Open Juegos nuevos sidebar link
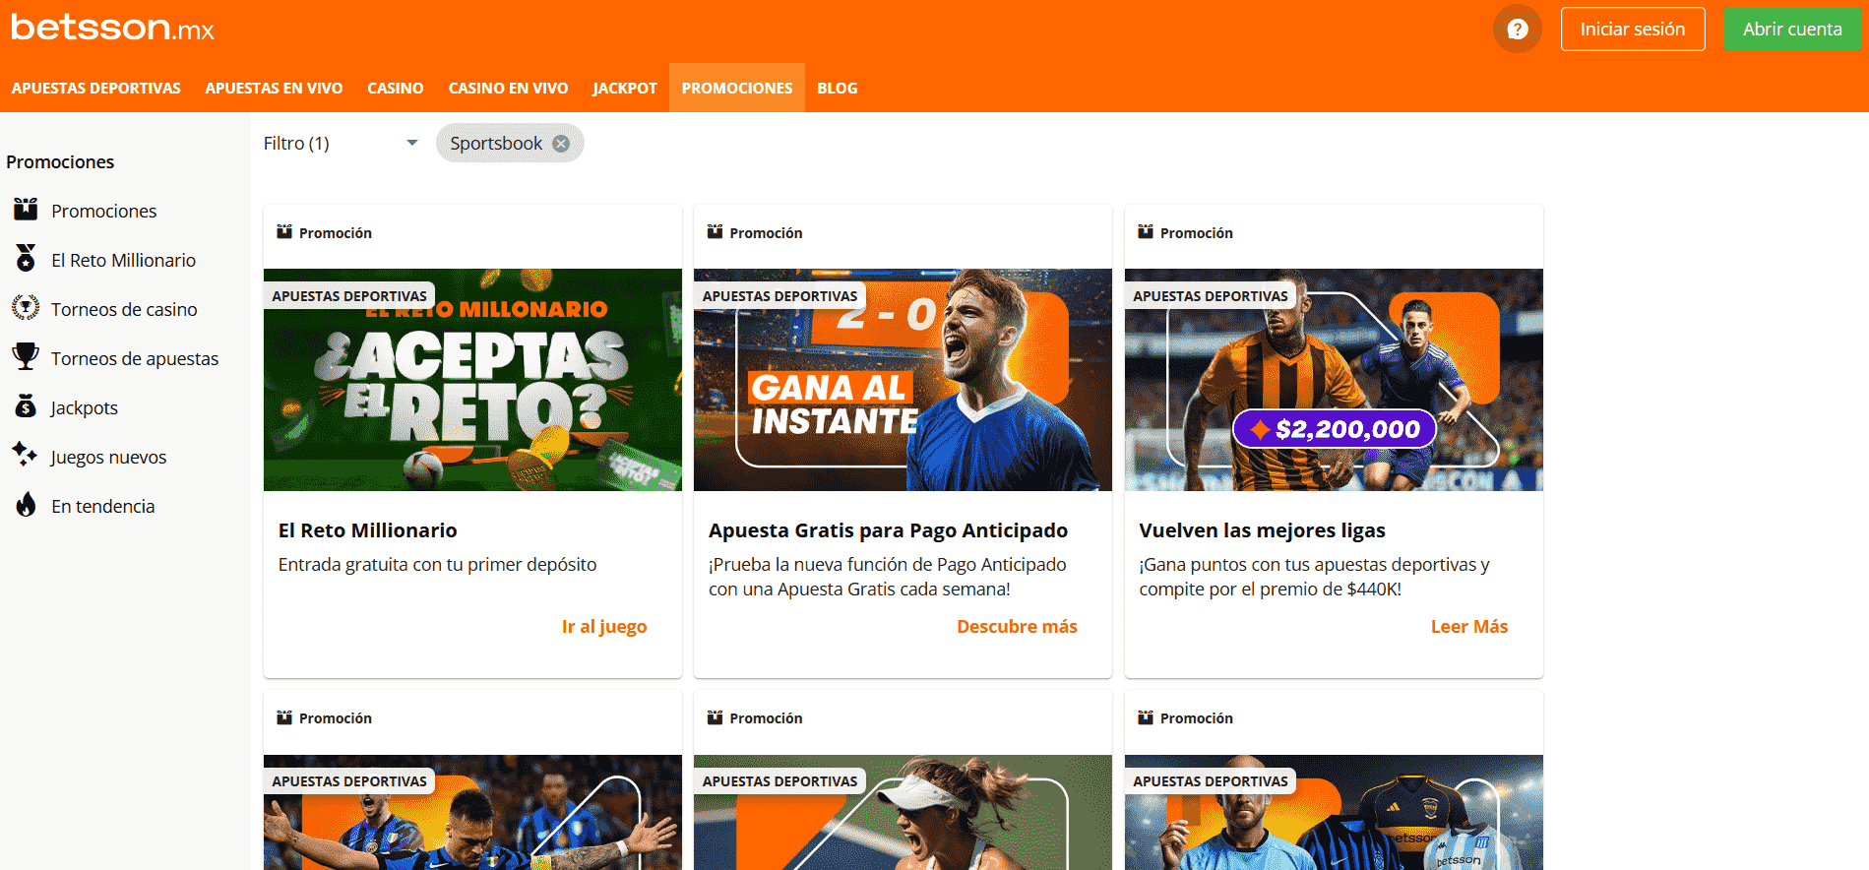 tap(109, 457)
